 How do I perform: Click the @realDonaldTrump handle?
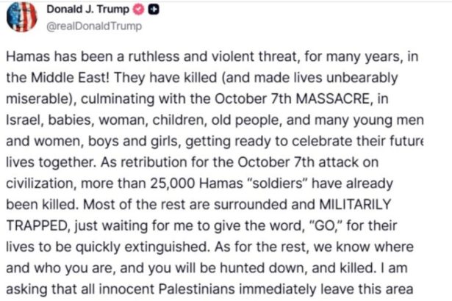click(96, 26)
